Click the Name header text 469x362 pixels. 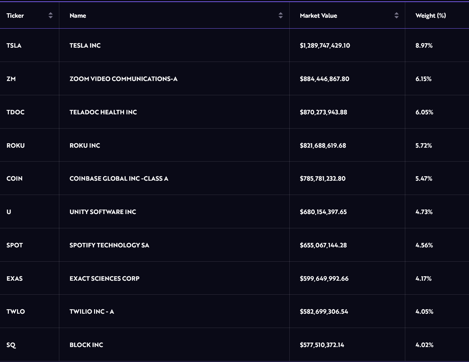(x=78, y=16)
